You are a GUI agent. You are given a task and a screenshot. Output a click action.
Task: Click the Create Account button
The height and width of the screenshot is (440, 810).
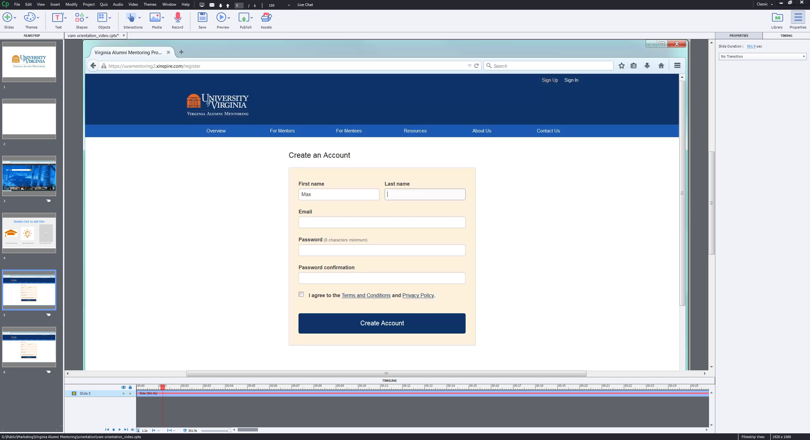pos(382,323)
